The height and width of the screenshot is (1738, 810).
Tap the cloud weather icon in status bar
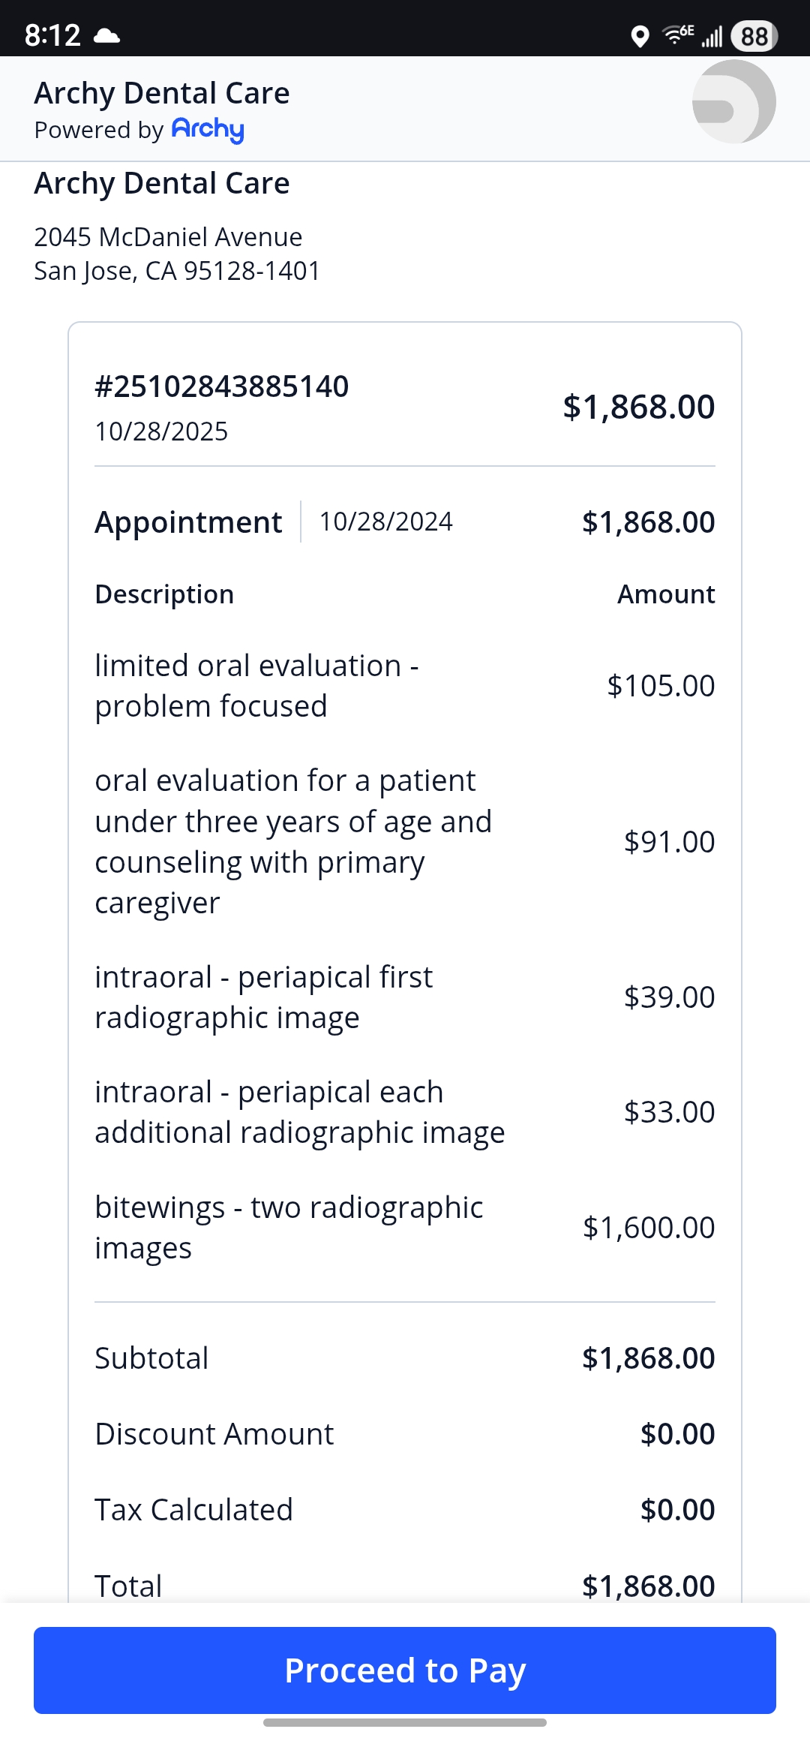pos(107,36)
